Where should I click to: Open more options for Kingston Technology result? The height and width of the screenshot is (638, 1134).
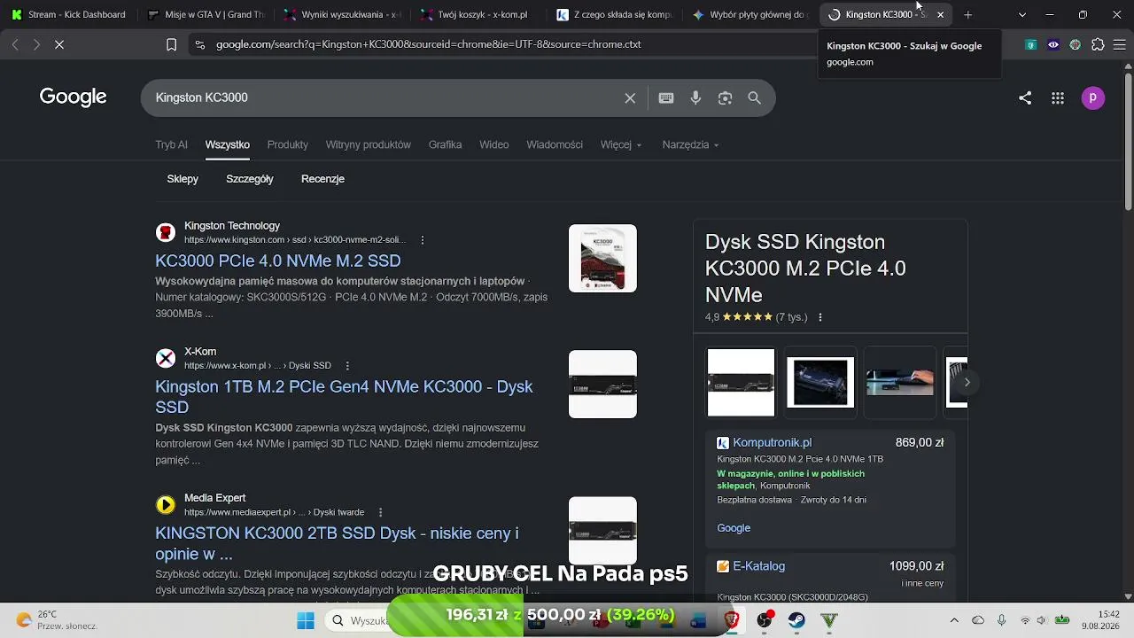(423, 240)
